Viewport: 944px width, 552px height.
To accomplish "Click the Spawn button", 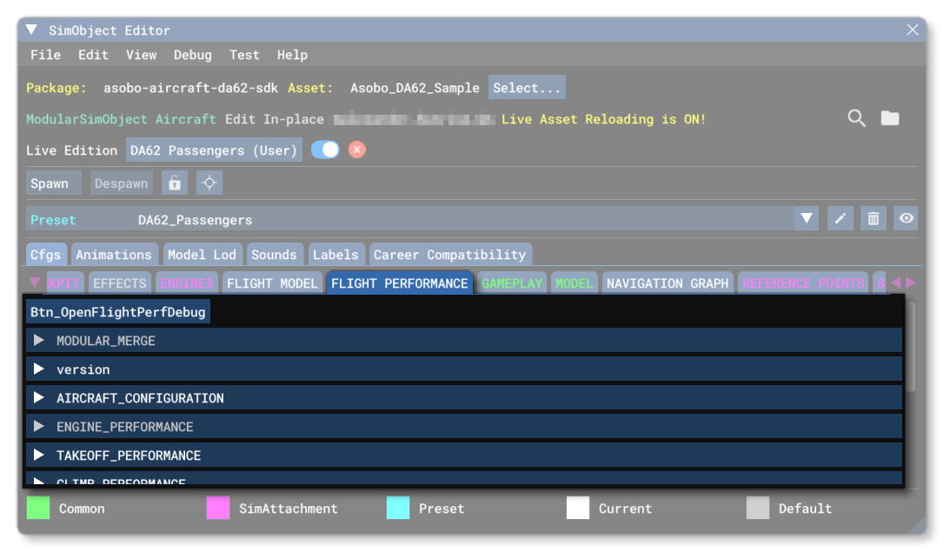I will [x=54, y=183].
